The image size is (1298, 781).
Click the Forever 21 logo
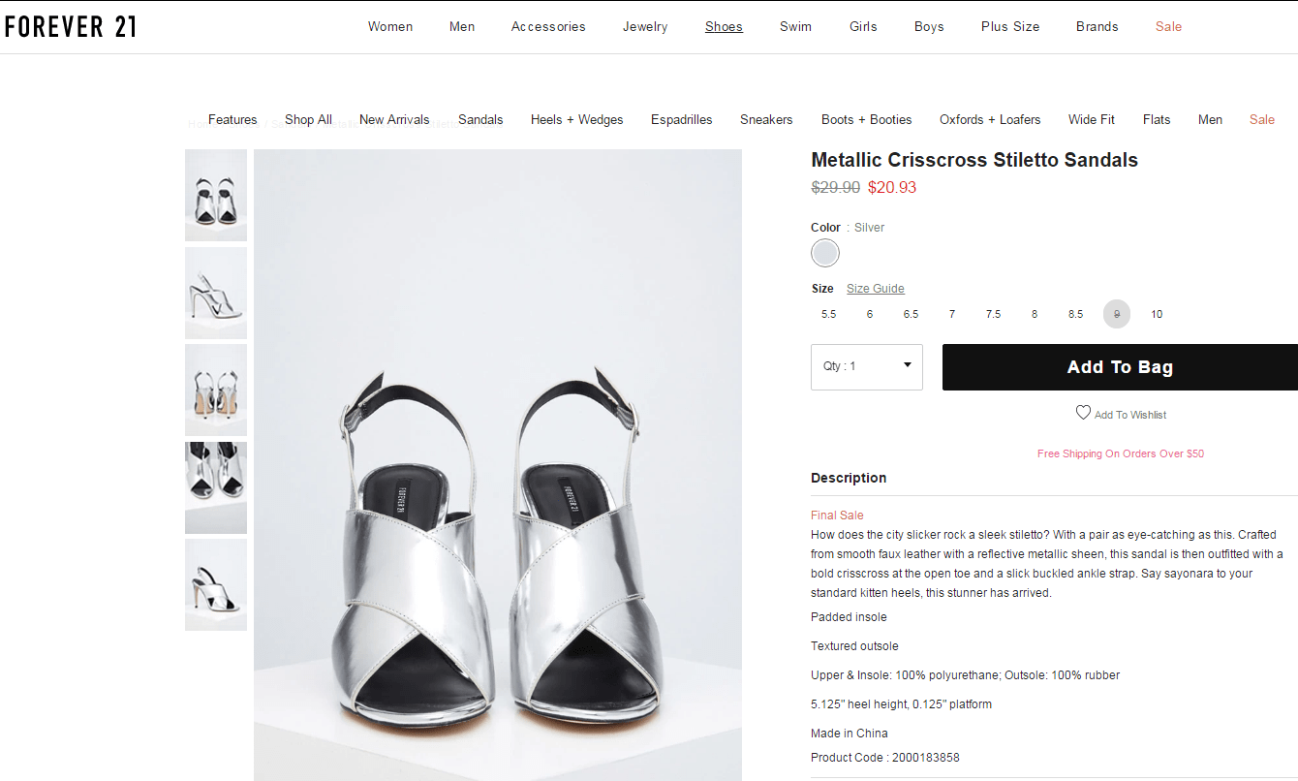tap(71, 26)
